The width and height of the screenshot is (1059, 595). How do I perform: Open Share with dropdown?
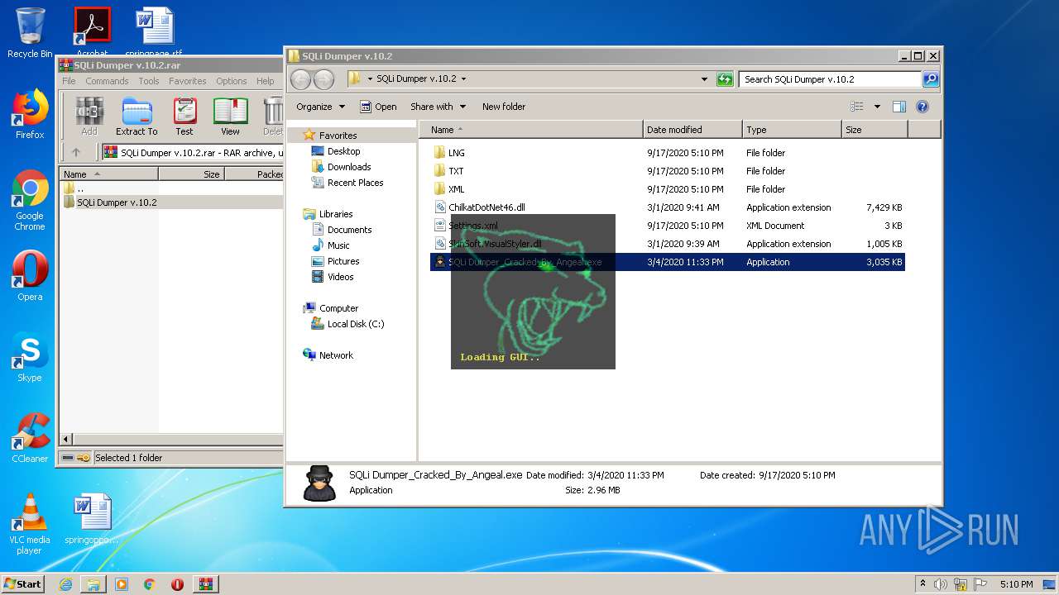click(x=438, y=107)
